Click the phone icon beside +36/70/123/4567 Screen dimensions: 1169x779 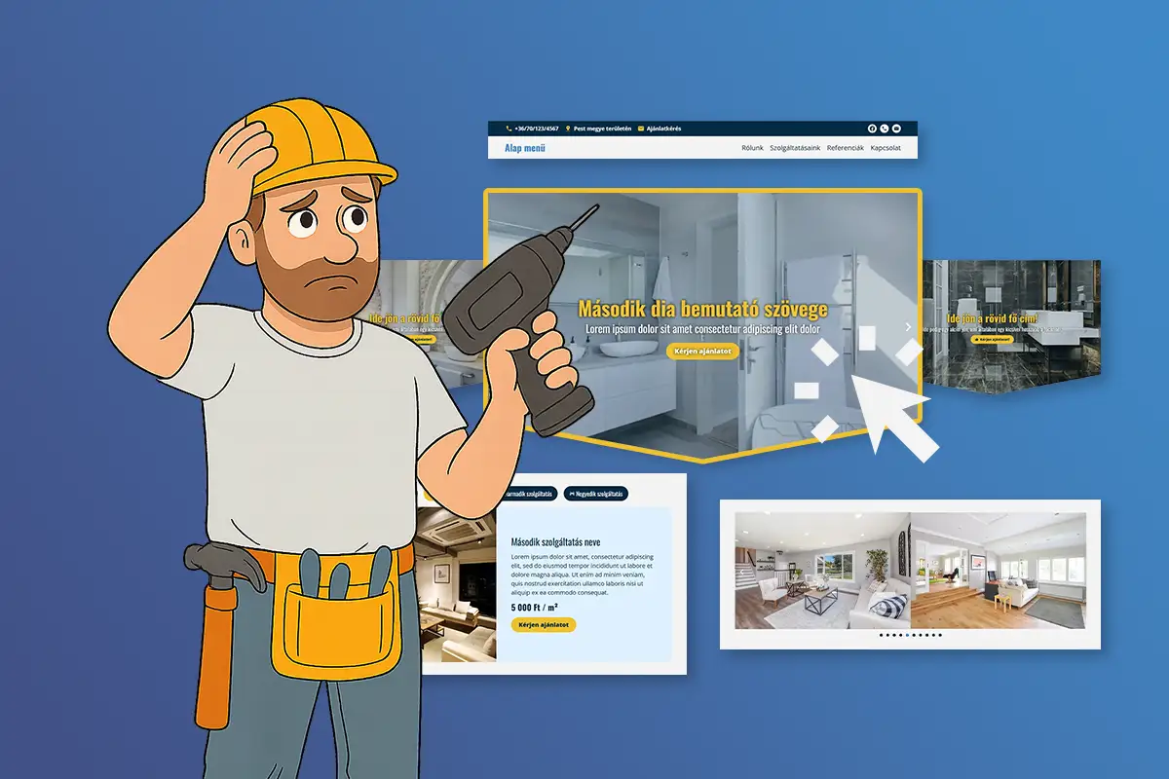click(509, 129)
